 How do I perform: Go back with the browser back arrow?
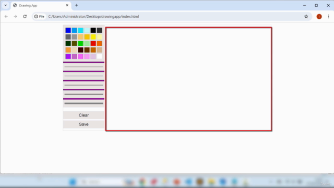tap(6, 16)
